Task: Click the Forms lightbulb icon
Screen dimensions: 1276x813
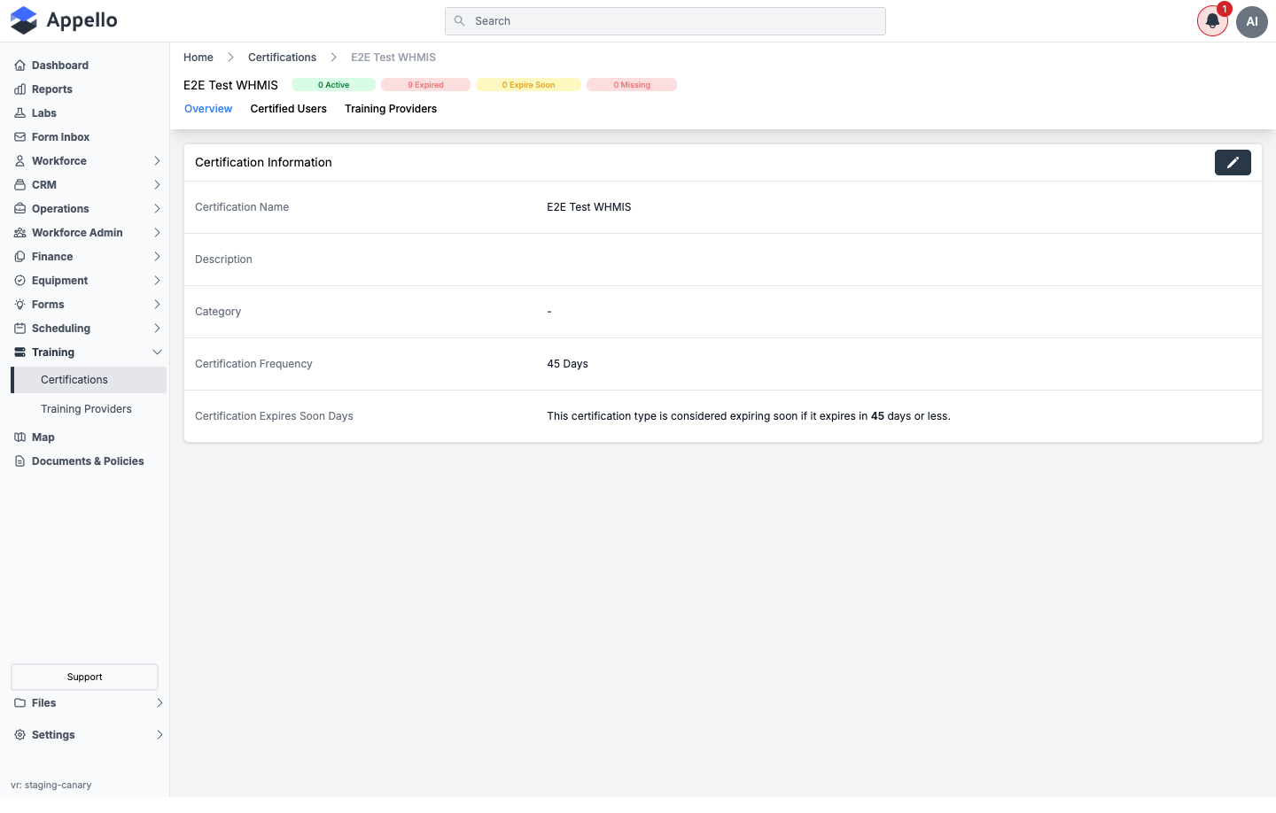Action: 19,305
